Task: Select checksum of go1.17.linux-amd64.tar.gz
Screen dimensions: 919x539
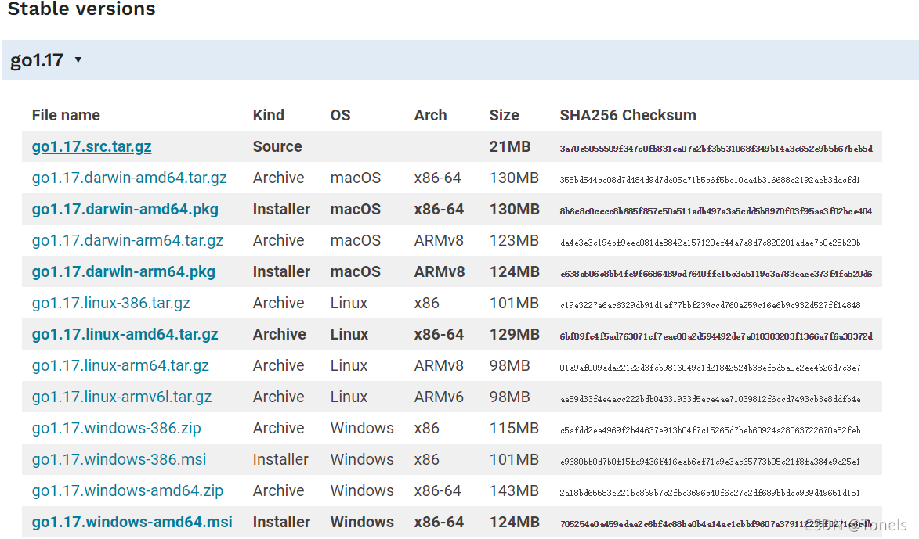Action: tap(716, 336)
